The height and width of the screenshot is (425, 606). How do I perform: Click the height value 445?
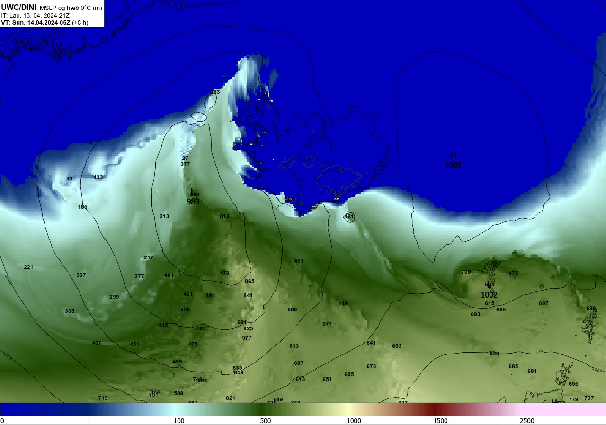coord(163,325)
